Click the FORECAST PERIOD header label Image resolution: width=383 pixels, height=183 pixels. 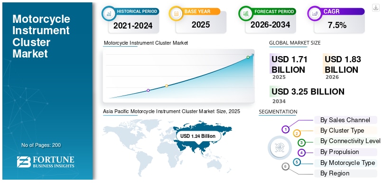pos(274,11)
